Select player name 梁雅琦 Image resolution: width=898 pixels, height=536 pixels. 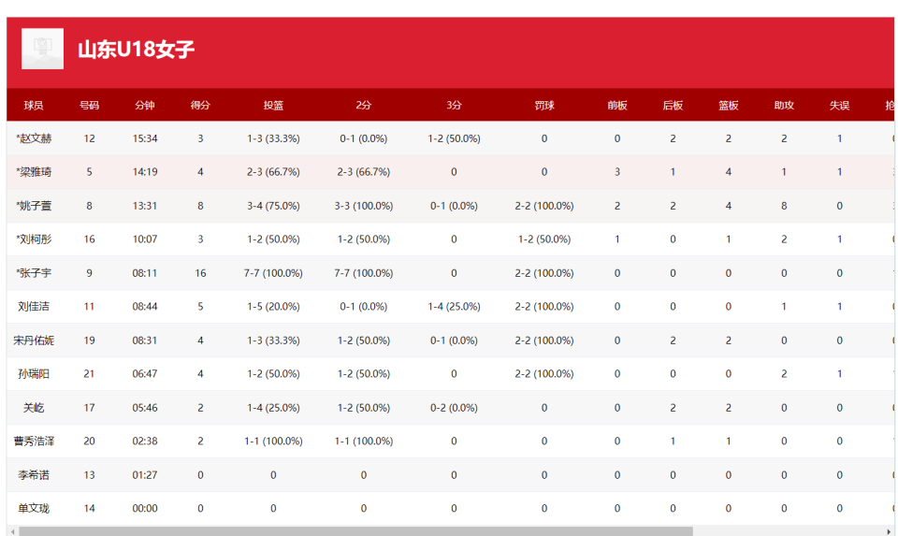tap(34, 172)
